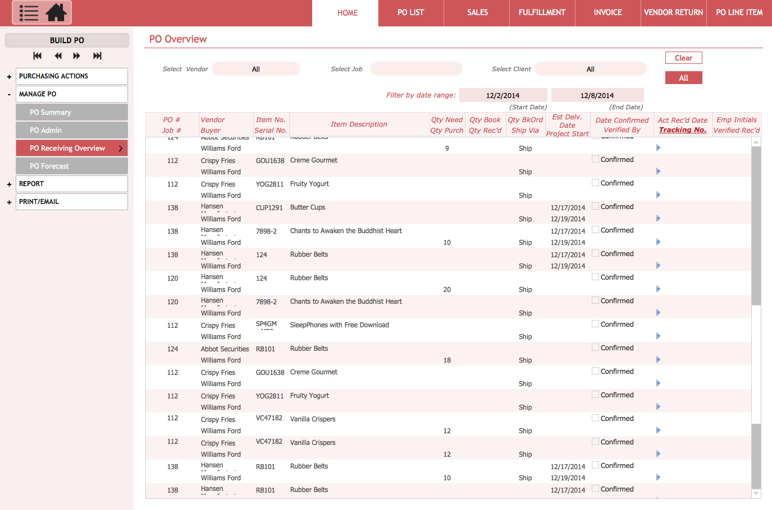The height and width of the screenshot is (510, 772).
Task: Open PO Summary in sidebar
Action: tap(72, 112)
